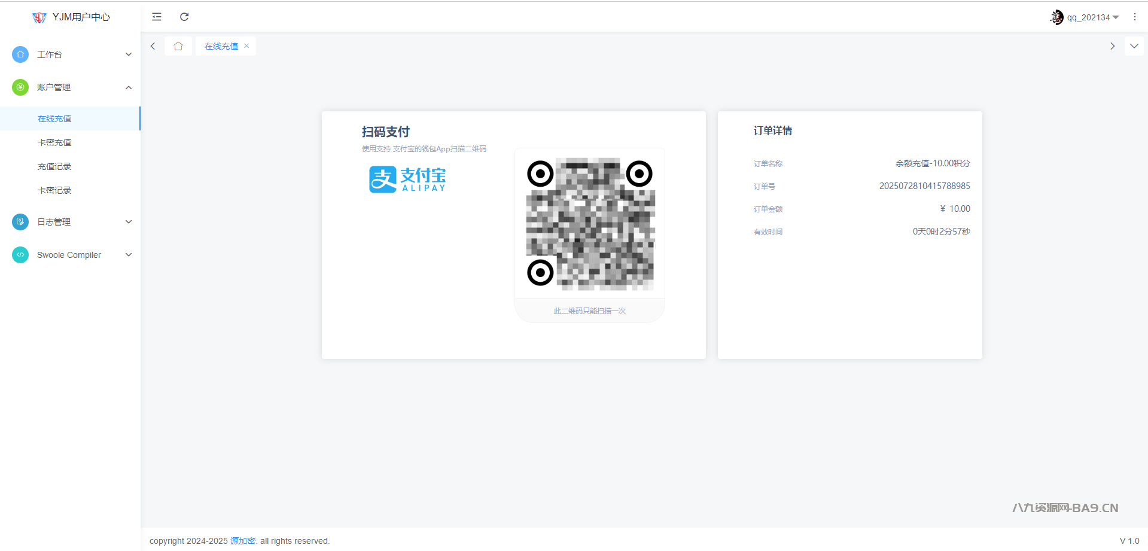The height and width of the screenshot is (551, 1148).
Task: Click the YJM user center logo
Action: 39,17
